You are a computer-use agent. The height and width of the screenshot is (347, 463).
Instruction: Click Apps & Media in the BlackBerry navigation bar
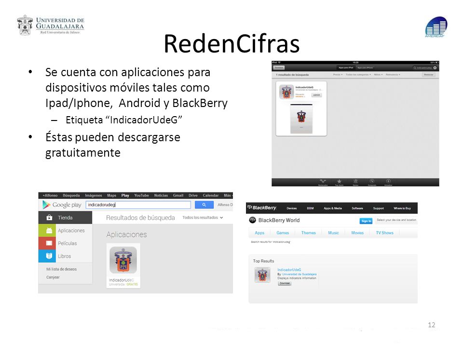pyautogui.click(x=332, y=208)
